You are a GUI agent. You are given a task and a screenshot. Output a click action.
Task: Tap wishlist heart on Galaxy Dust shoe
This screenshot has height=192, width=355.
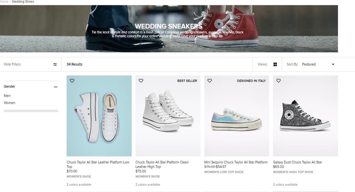tap(278, 81)
